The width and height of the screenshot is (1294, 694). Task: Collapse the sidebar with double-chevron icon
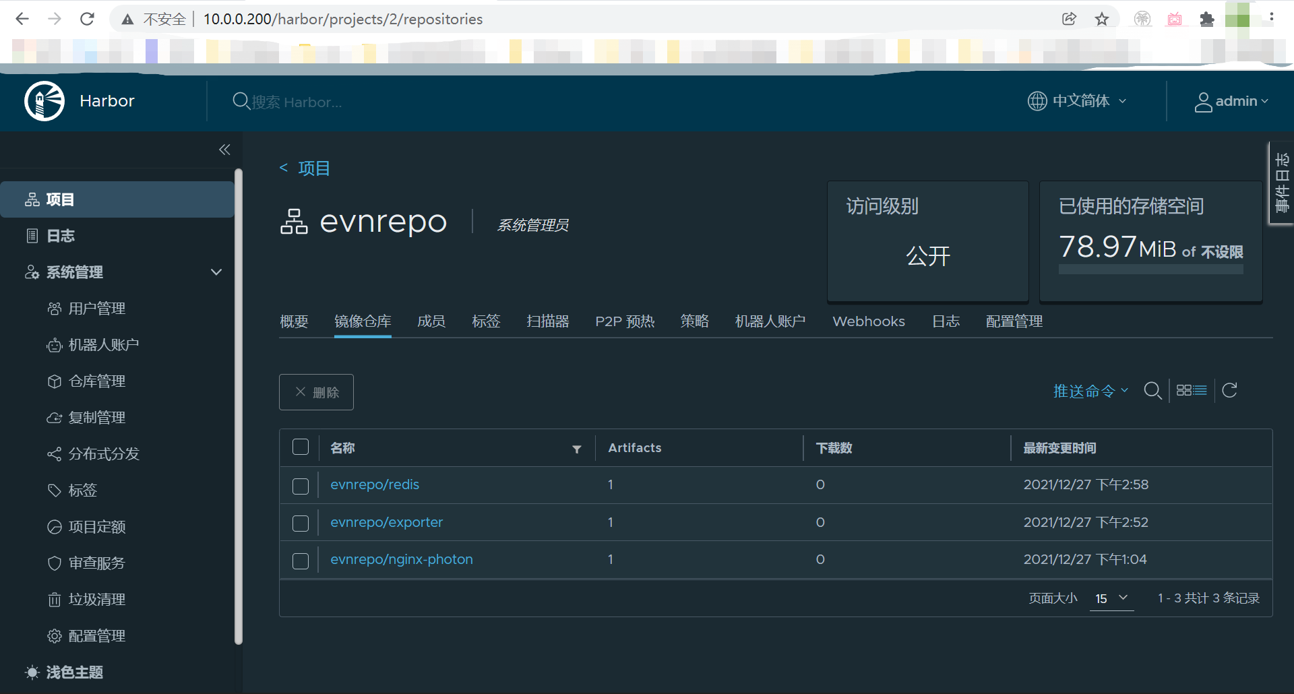[224, 150]
